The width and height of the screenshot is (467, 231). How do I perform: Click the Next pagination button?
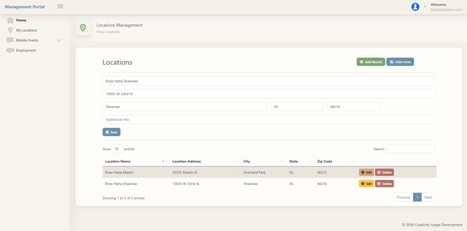(x=428, y=197)
